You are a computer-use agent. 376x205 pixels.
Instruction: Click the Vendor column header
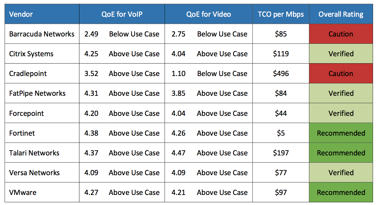[21, 14]
